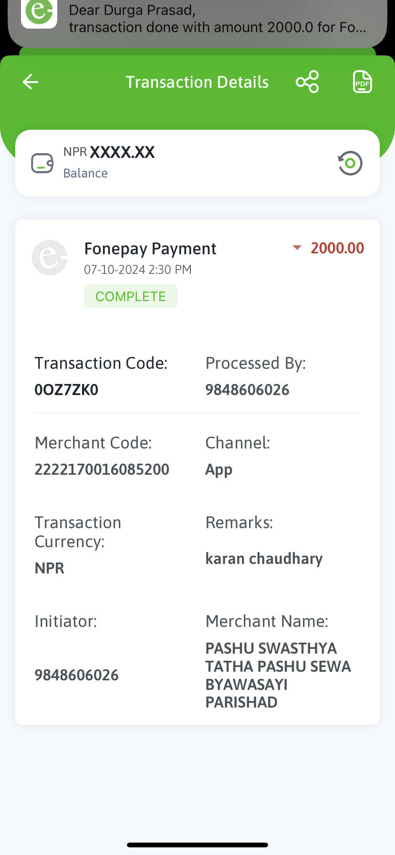This screenshot has width=395, height=855.
Task: Tap the back arrow icon
Action: point(31,82)
